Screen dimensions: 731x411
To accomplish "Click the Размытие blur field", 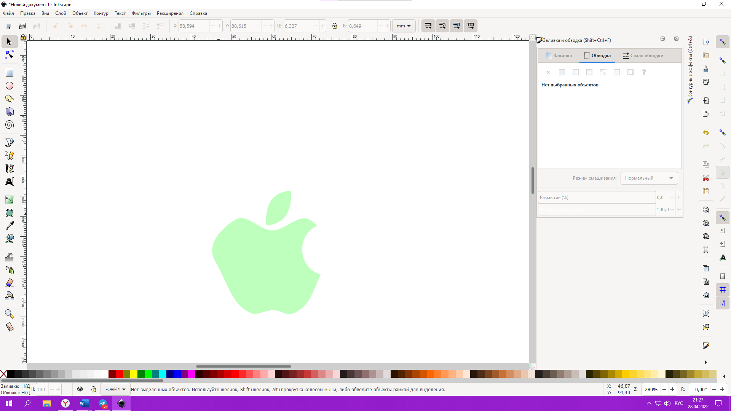I will (x=597, y=198).
